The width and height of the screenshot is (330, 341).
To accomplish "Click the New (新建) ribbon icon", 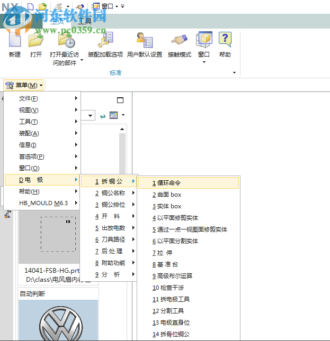I will point(15,39).
